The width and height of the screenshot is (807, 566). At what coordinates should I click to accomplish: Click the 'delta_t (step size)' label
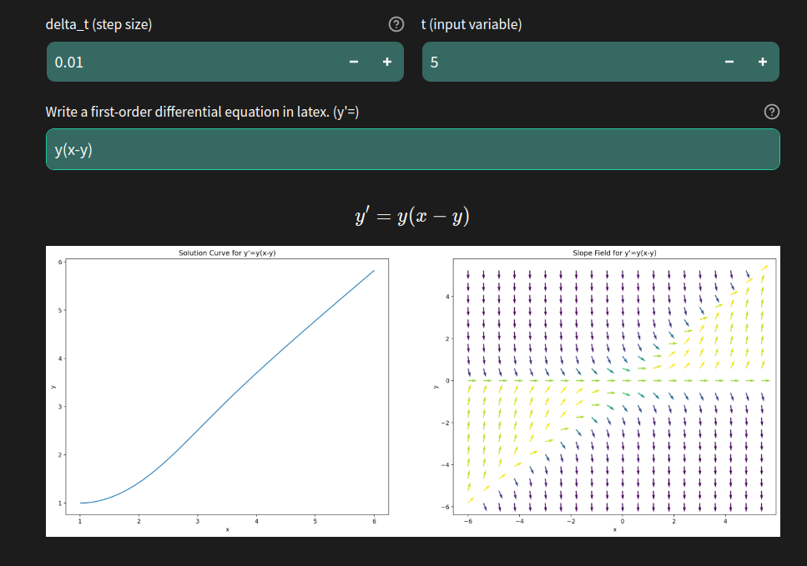point(98,25)
